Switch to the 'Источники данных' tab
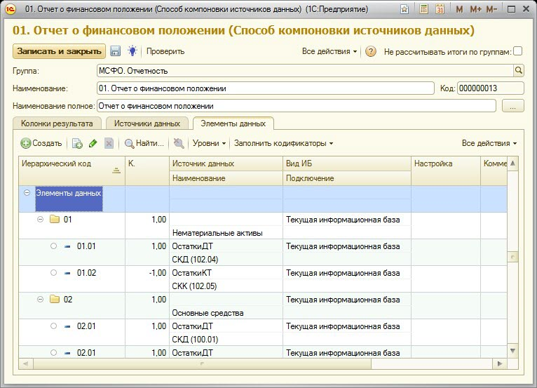537x388 pixels. [147, 123]
